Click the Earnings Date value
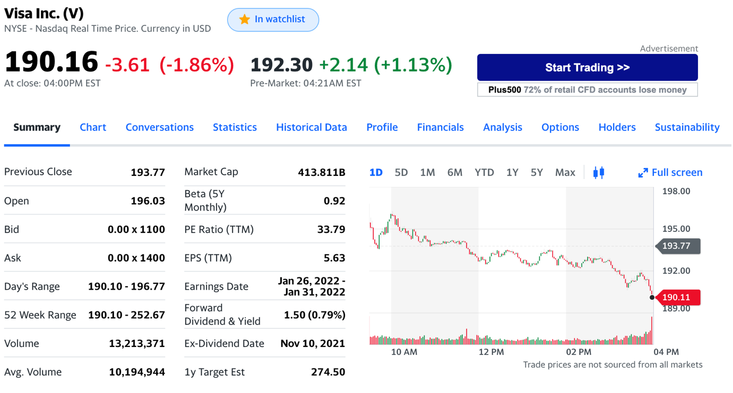Image resolution: width=733 pixels, height=393 pixels. [x=312, y=287]
